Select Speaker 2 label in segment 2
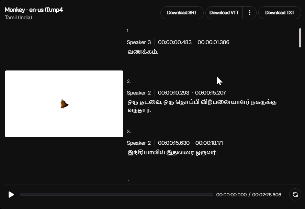The height and width of the screenshot is (209, 305). 139,93
